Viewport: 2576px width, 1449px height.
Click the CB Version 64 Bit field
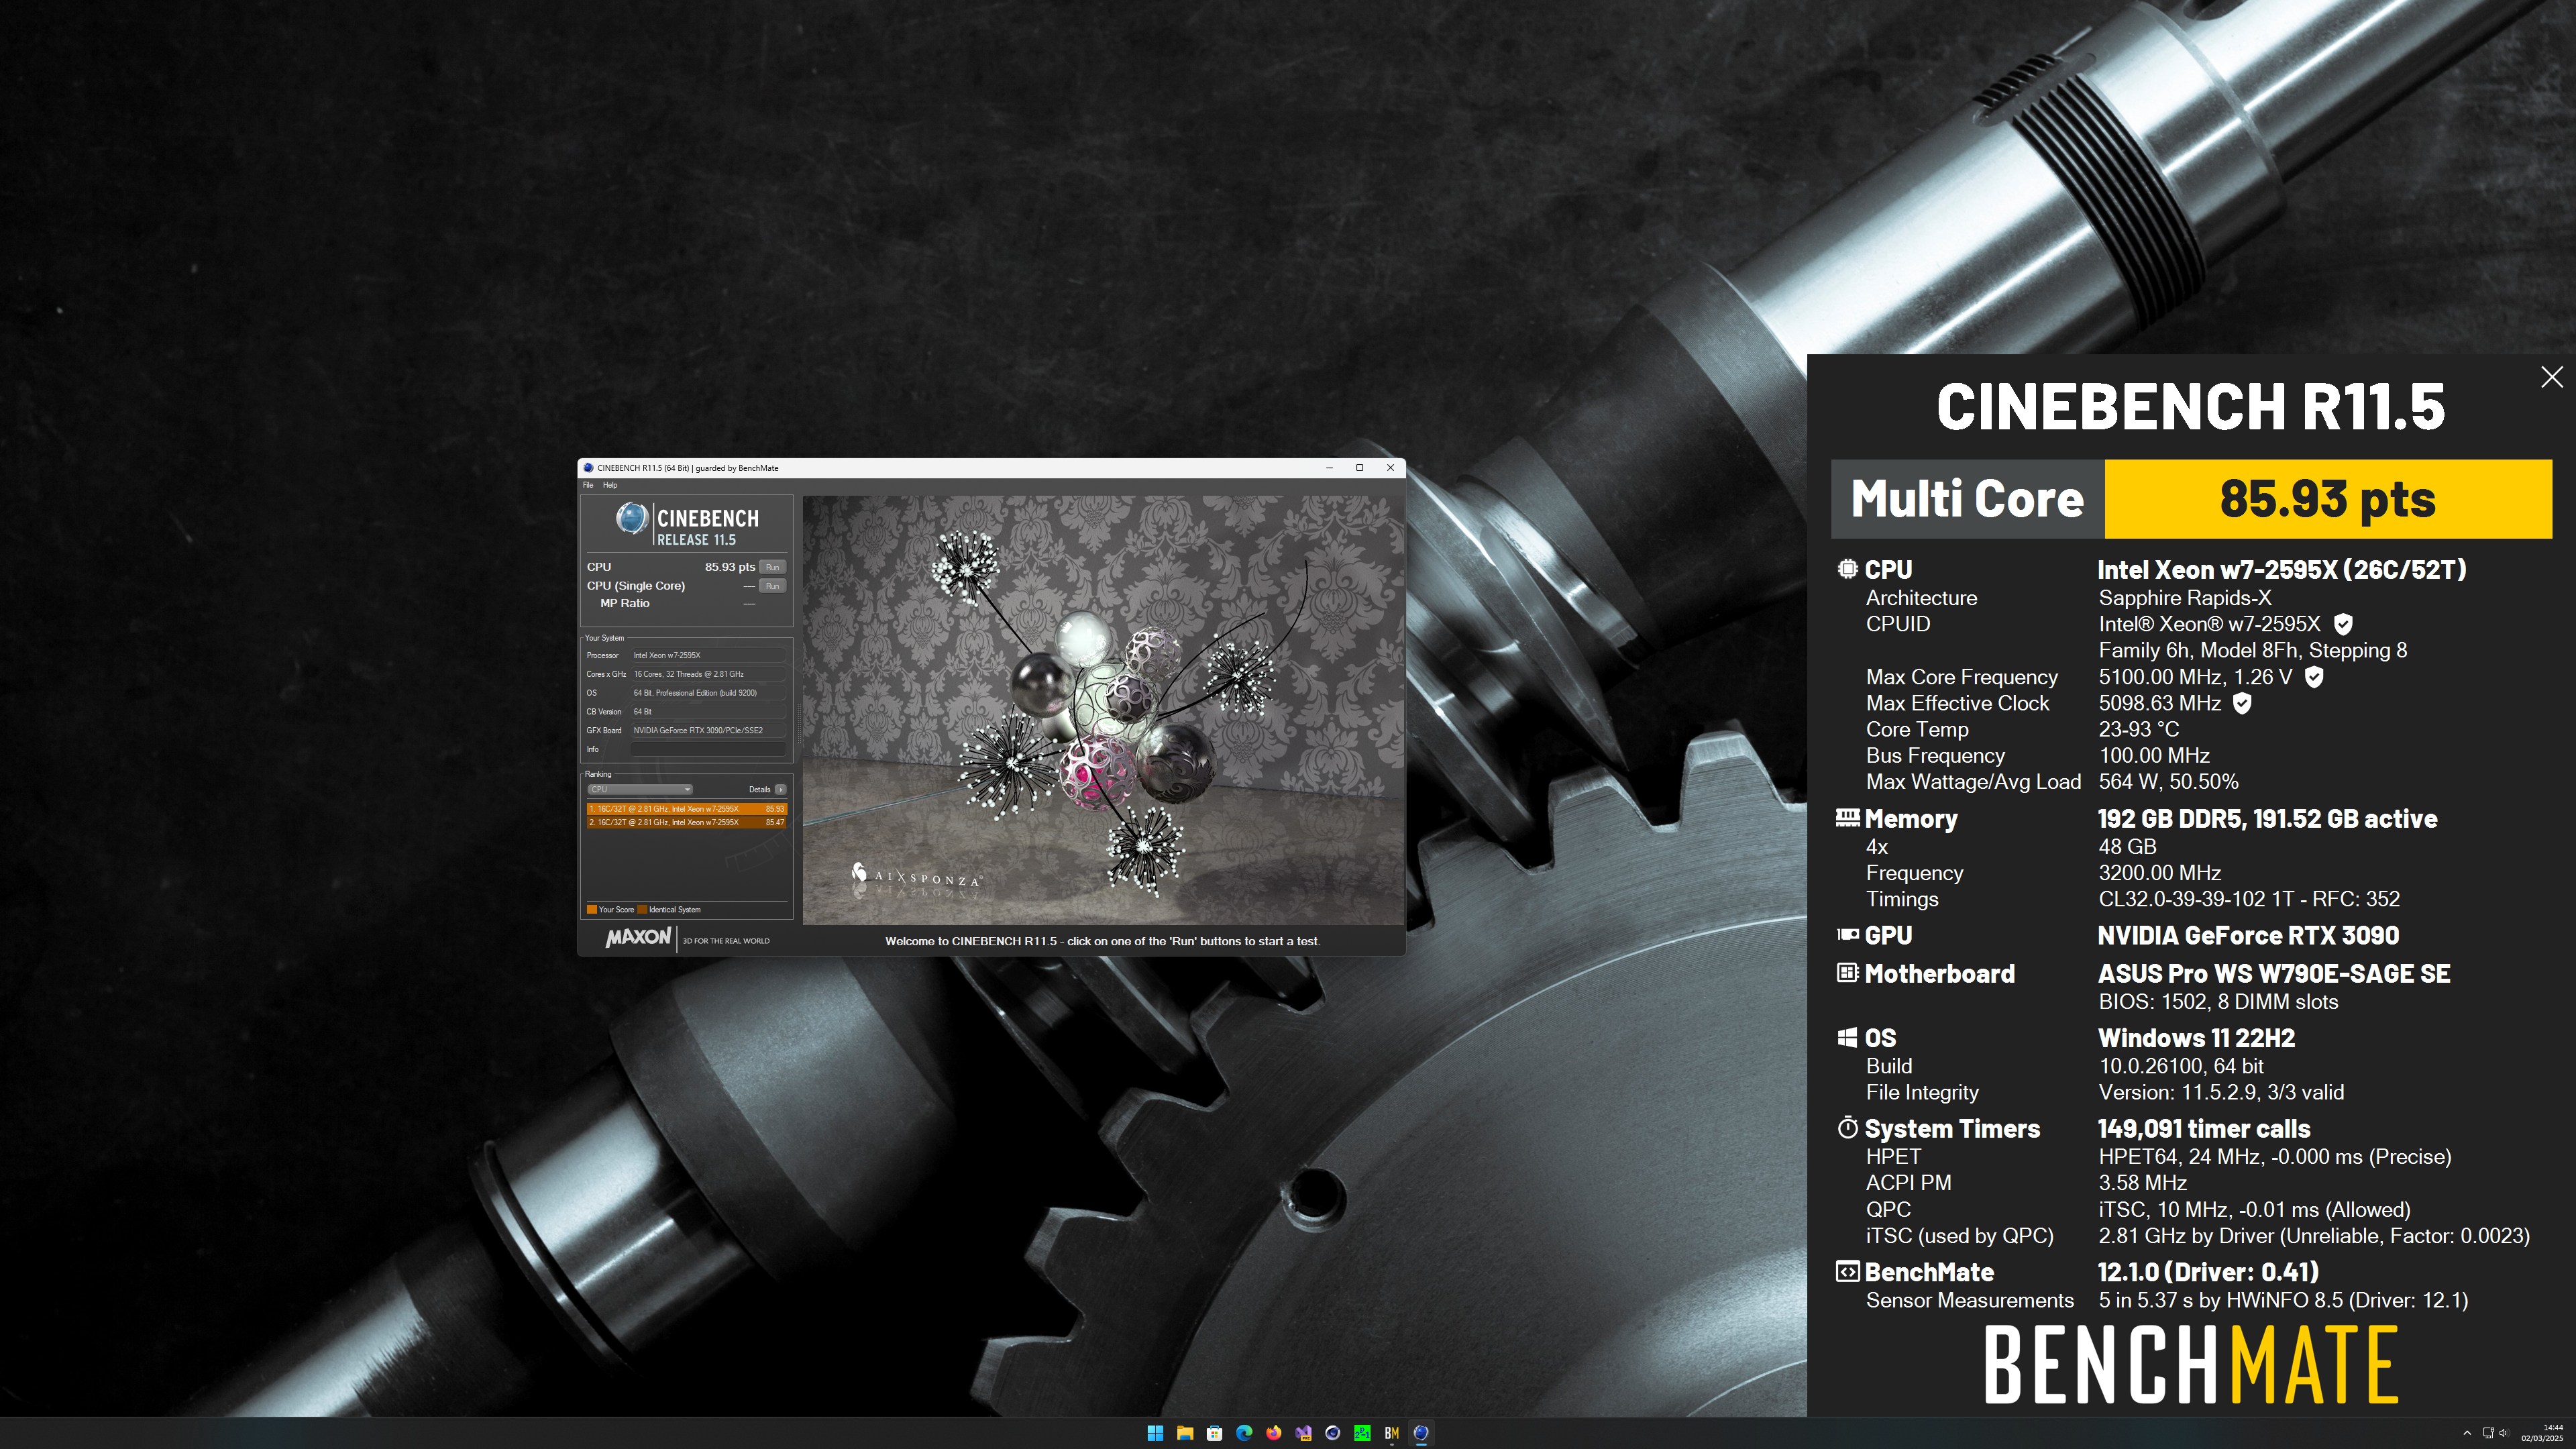708,712
